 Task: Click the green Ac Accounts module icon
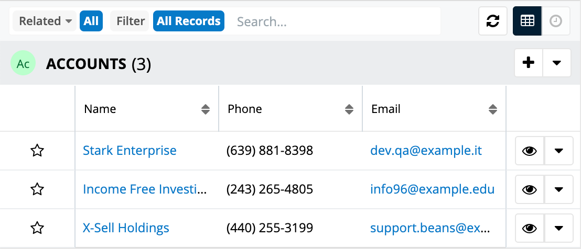23,64
